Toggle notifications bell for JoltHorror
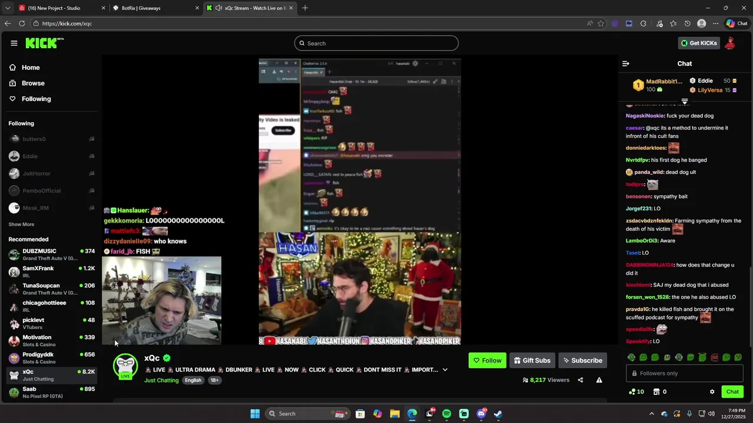Viewport: 753px width, 423px height. [x=92, y=173]
